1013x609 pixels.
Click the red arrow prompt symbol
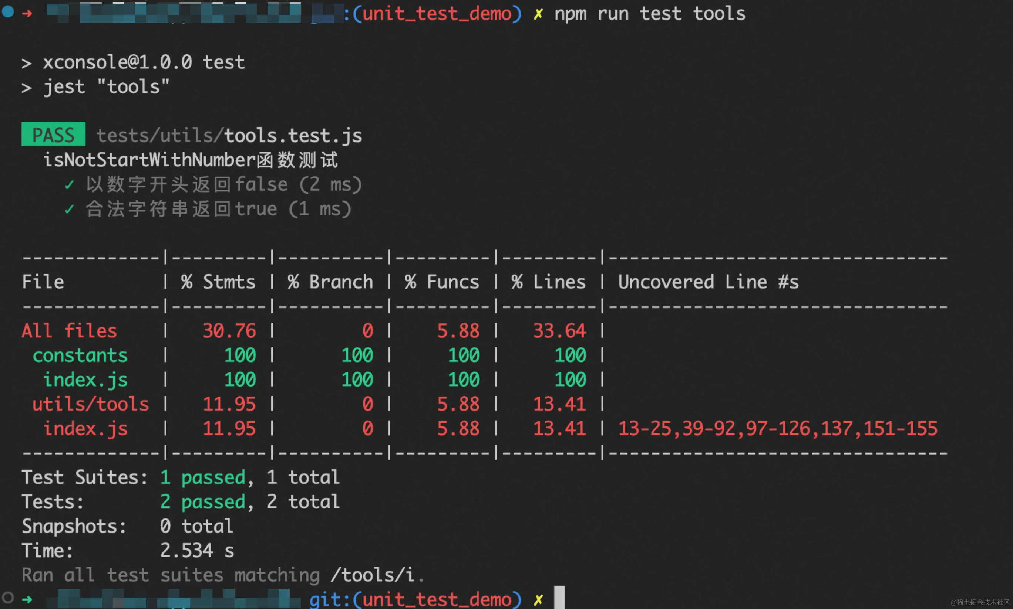coord(27,14)
